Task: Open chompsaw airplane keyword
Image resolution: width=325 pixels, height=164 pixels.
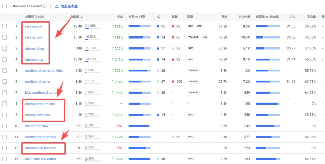Action: tap(40, 104)
